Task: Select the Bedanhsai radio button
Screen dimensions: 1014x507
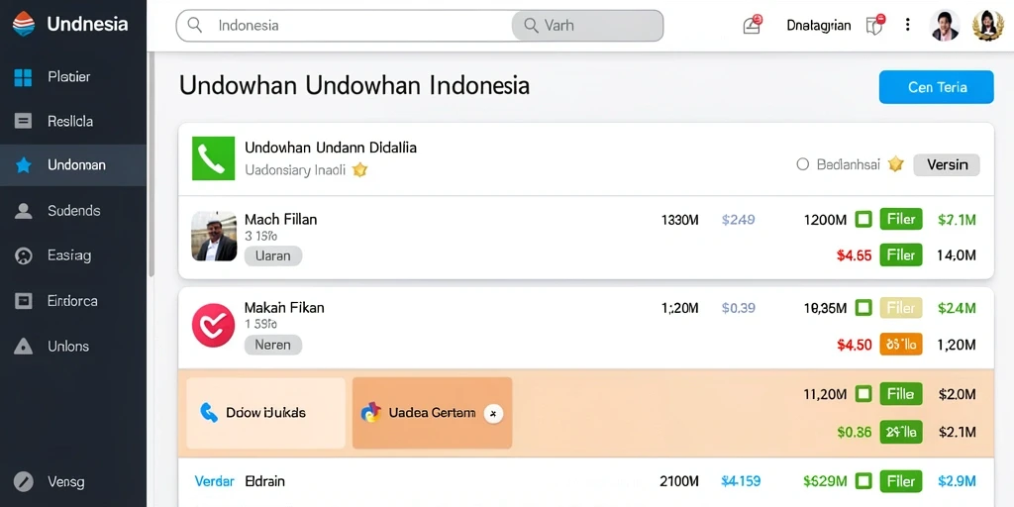Action: (x=802, y=165)
